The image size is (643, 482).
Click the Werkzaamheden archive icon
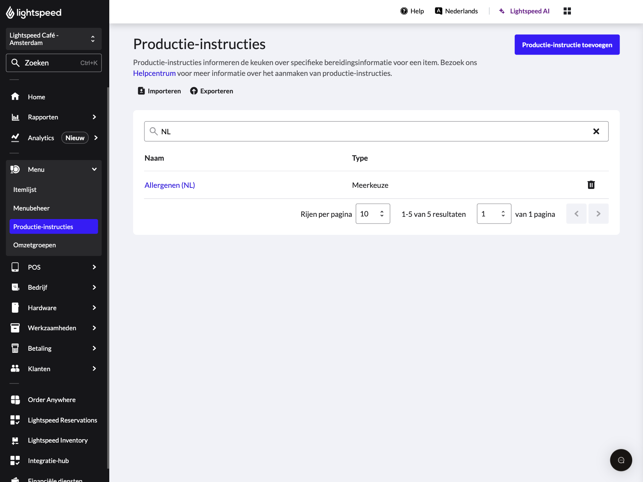click(15, 328)
